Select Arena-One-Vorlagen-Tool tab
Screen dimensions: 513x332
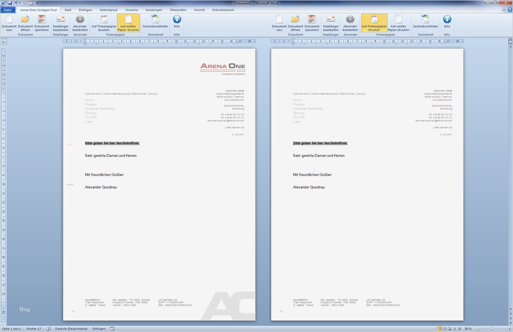38,10
